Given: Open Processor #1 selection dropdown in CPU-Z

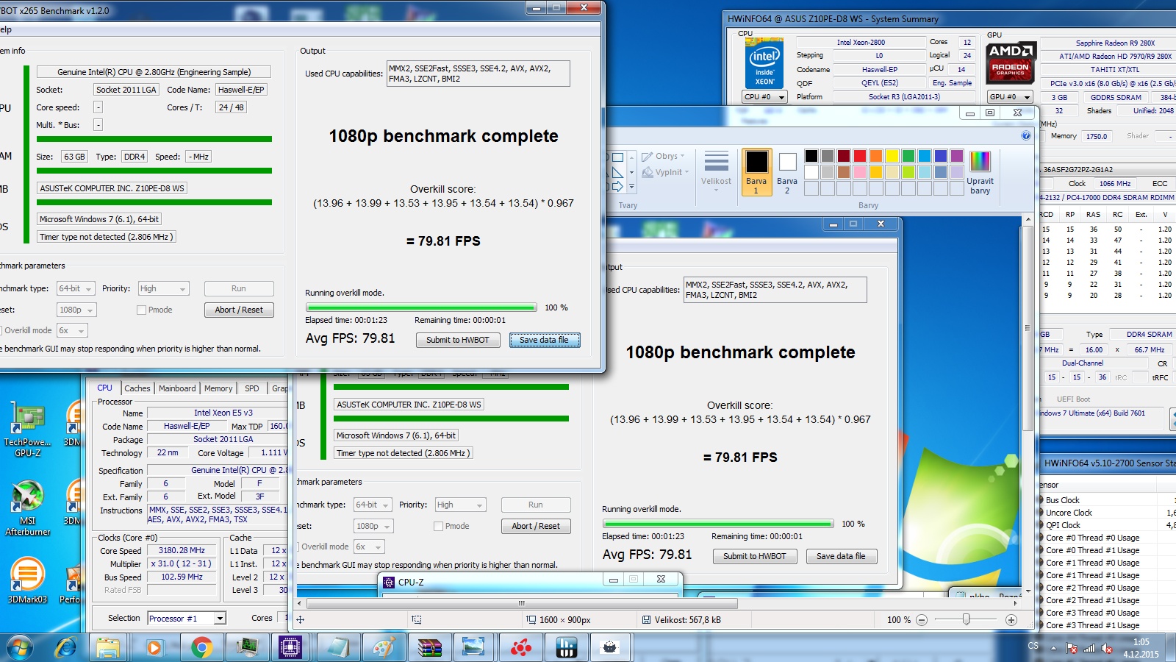Looking at the screenshot, I should pos(187,619).
